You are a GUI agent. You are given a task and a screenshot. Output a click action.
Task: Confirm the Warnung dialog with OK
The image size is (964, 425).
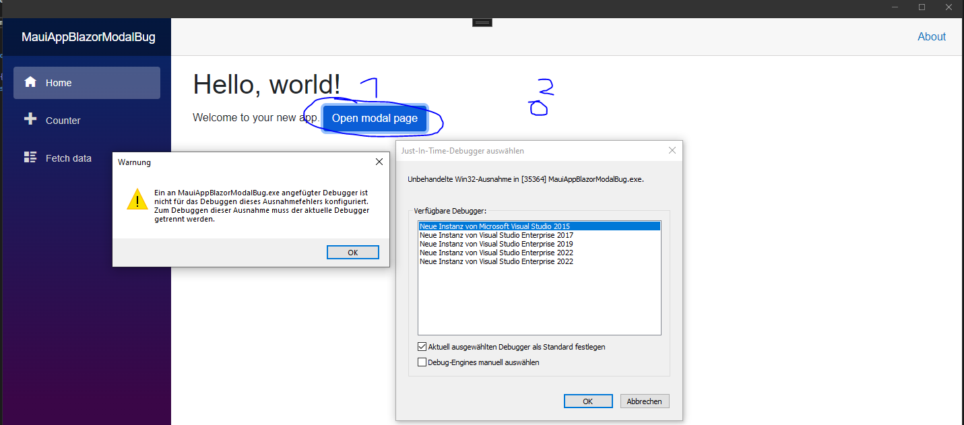(x=353, y=253)
